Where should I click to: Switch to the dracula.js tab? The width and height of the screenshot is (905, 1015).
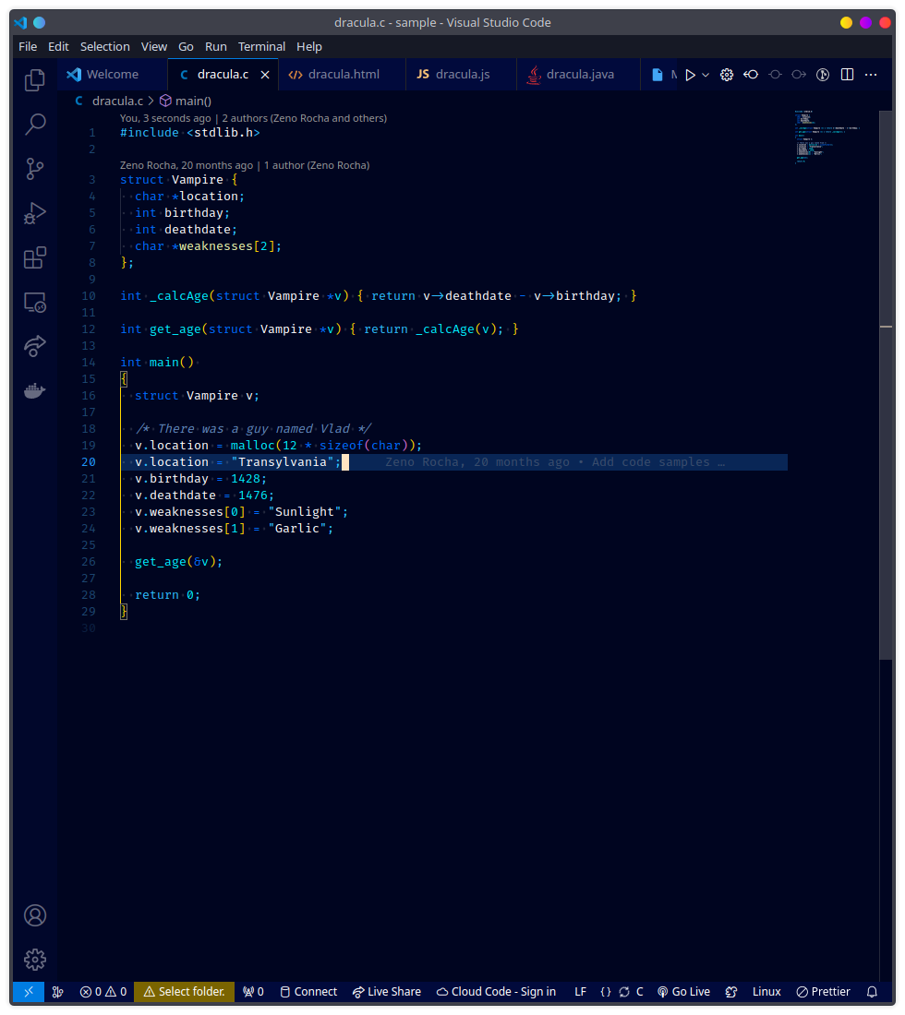click(x=461, y=75)
